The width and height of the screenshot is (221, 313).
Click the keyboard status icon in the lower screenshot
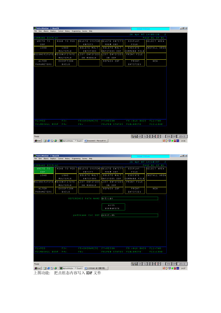[x=134, y=264]
